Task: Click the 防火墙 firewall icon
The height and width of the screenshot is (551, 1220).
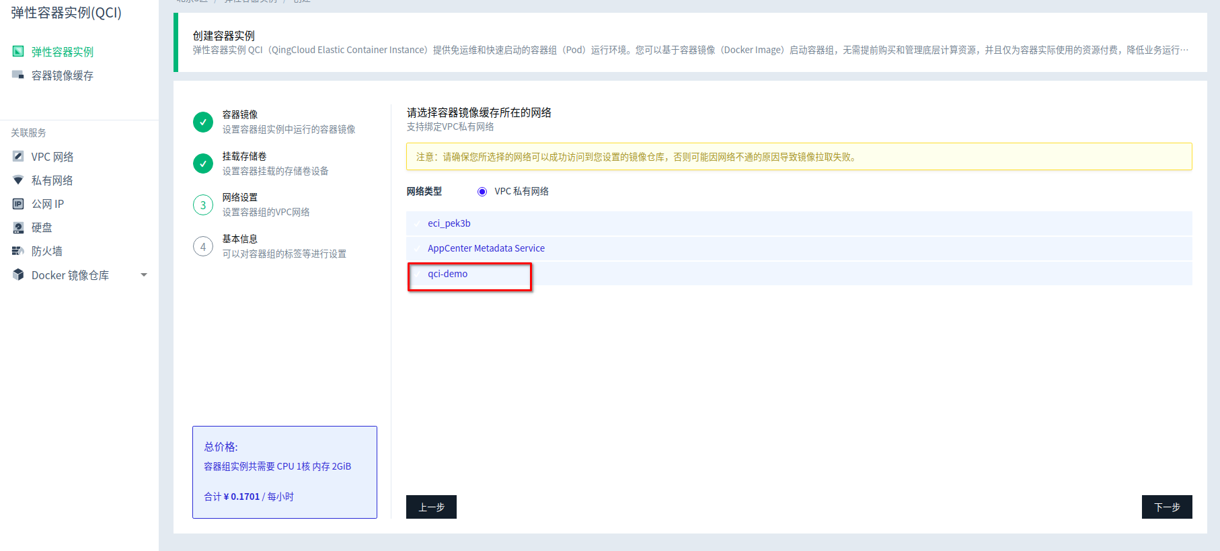Action: [x=18, y=251]
